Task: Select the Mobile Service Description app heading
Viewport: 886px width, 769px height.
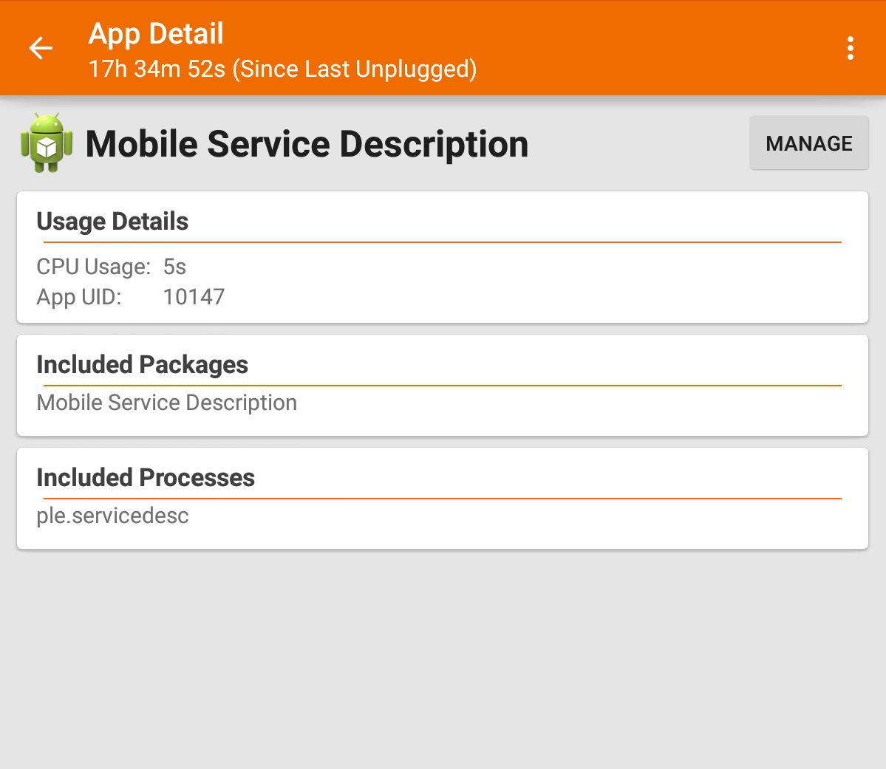Action: point(307,144)
